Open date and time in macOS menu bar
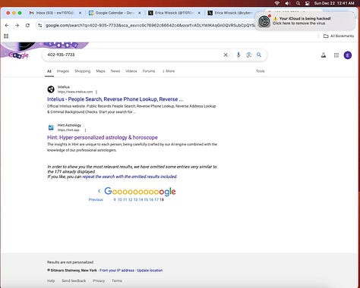The width and height of the screenshot is (360, 288). coord(334,3)
